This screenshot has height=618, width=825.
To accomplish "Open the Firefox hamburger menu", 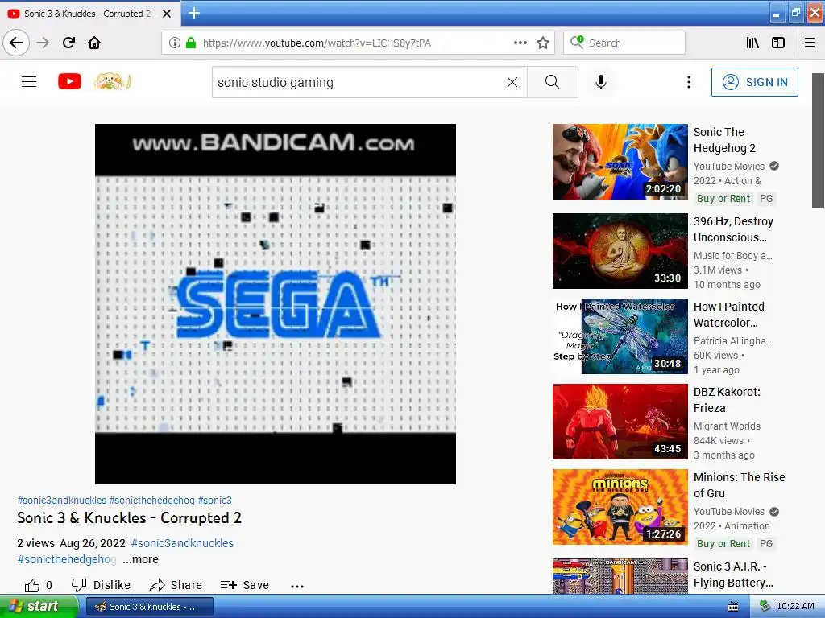I will click(x=809, y=43).
